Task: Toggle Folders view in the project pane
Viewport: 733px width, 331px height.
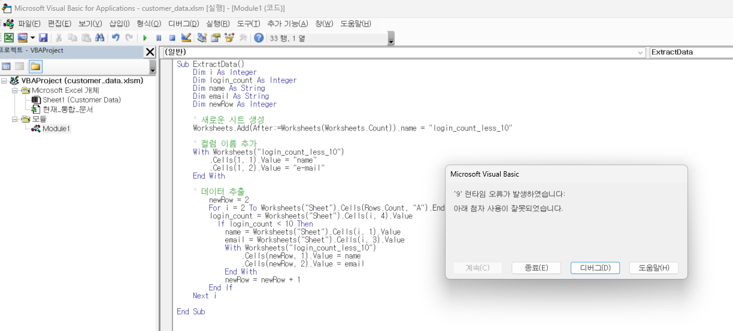Action: pyautogui.click(x=35, y=66)
